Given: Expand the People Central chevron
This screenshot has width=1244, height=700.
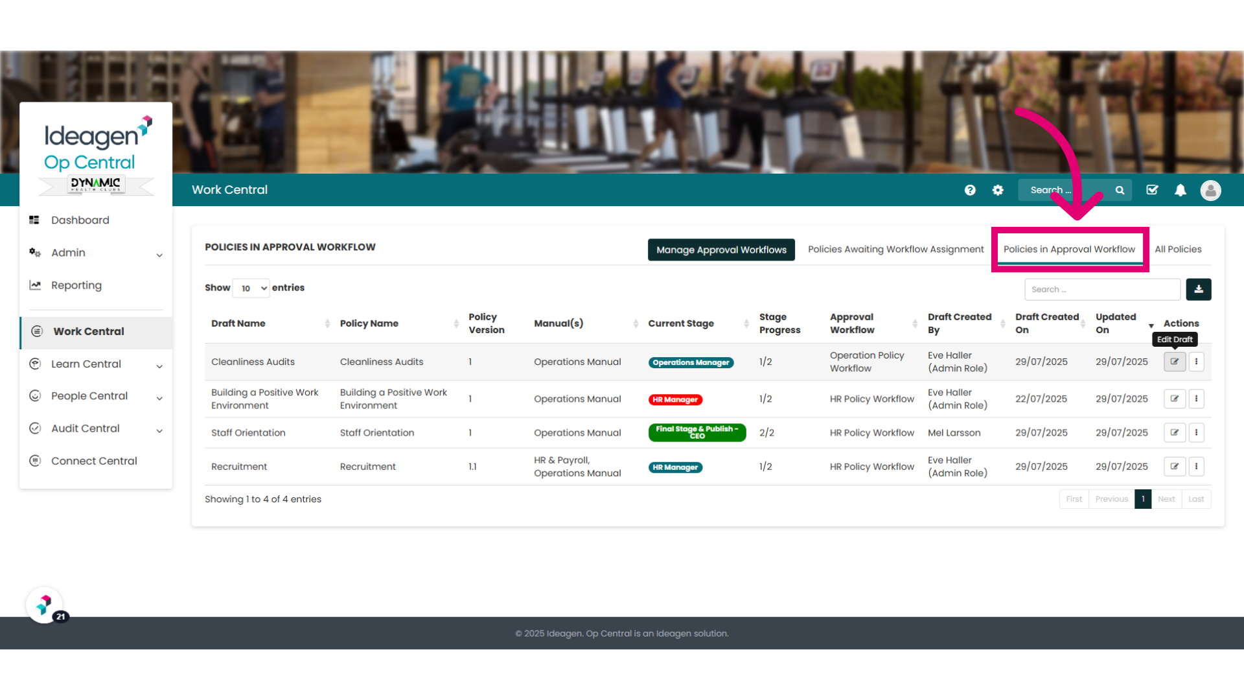Looking at the screenshot, I should [x=159, y=398].
